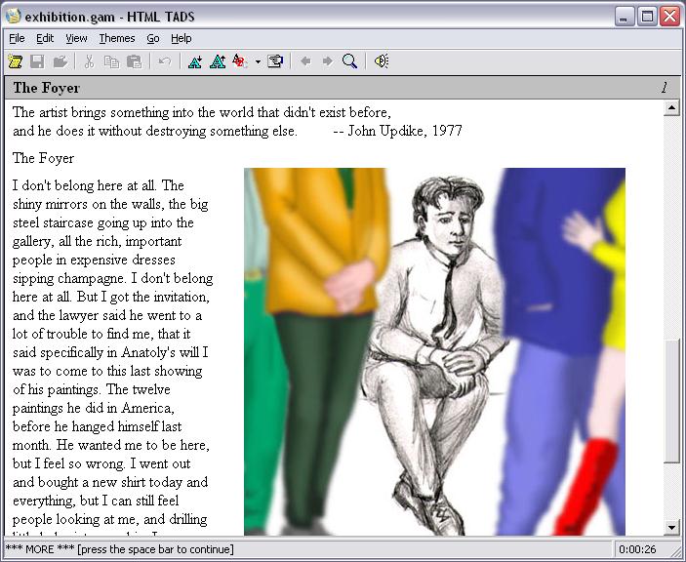Click the scrollbar down arrow
The image size is (686, 562).
[671, 528]
